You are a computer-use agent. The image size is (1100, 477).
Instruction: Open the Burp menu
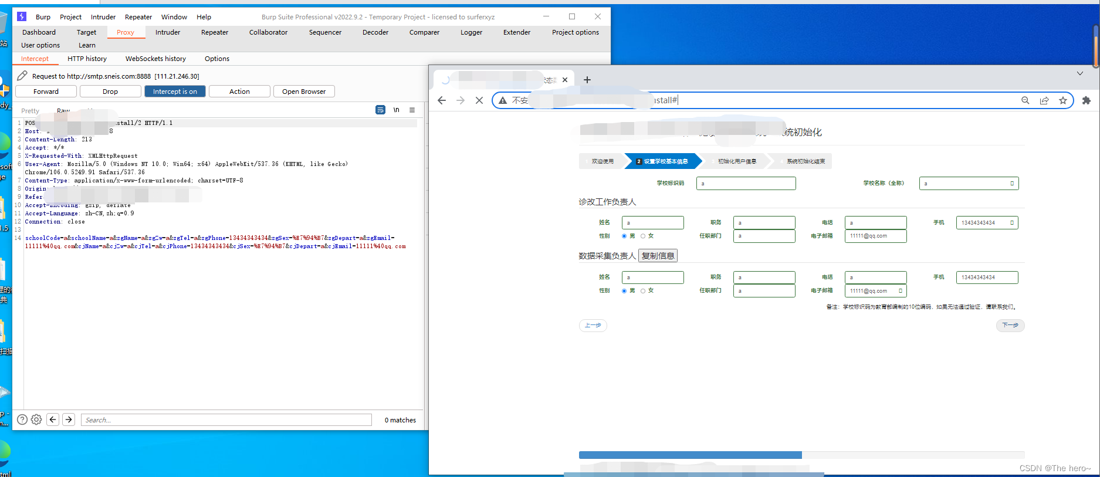click(x=43, y=17)
